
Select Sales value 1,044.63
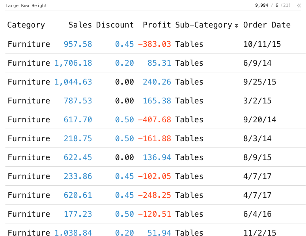[x=73, y=82]
